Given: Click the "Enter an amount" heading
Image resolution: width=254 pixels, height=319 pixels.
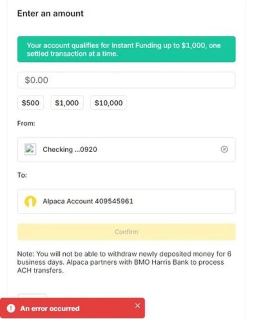Looking at the screenshot, I should pos(50,13).
